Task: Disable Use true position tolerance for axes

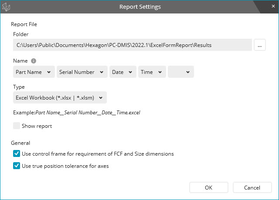Action: (17, 166)
